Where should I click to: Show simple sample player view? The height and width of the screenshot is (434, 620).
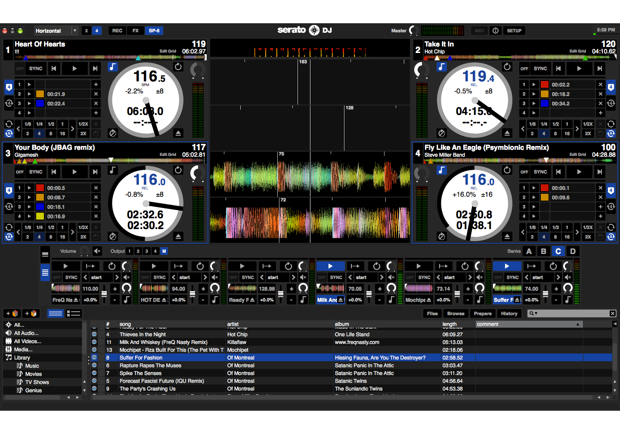pos(45,254)
